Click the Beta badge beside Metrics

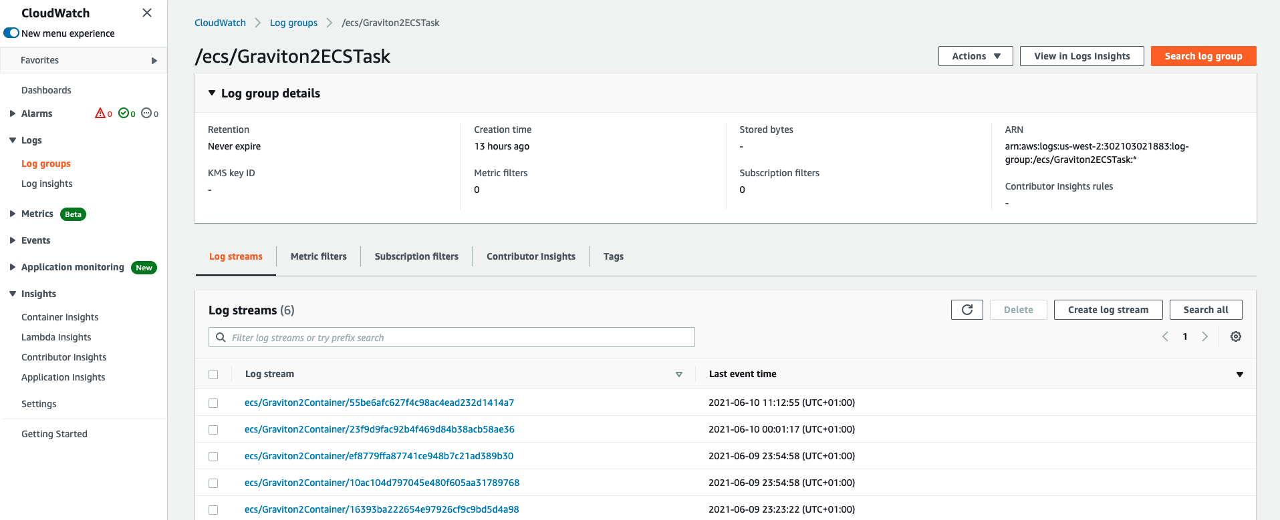point(73,214)
